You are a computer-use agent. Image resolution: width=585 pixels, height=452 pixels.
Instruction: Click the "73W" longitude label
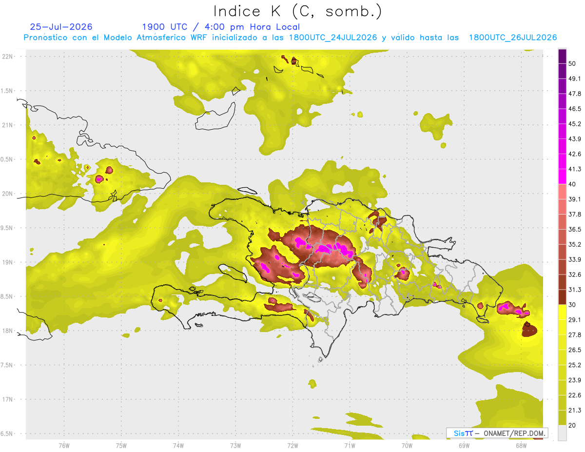pyautogui.click(x=235, y=445)
